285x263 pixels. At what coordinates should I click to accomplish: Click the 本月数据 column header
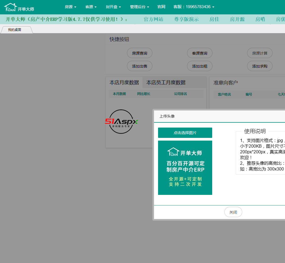click(119, 94)
